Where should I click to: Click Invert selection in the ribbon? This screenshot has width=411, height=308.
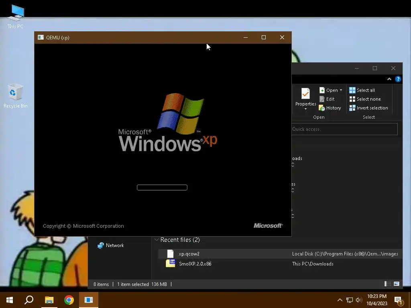click(368, 108)
